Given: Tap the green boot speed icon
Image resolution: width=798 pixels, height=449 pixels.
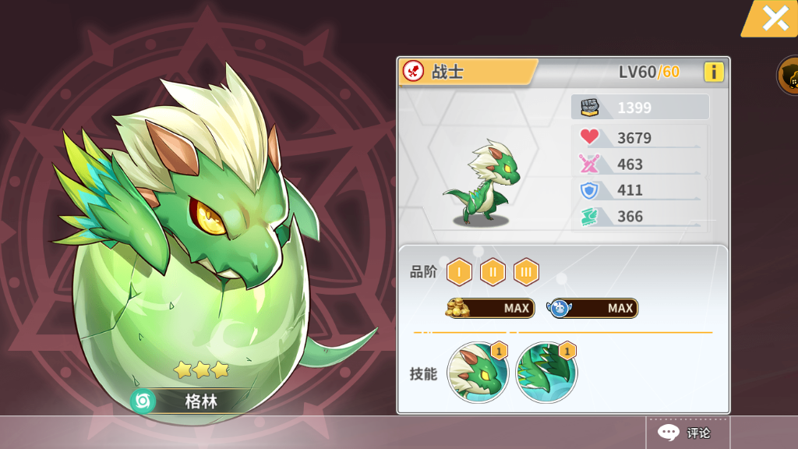Looking at the screenshot, I should pos(589,217).
